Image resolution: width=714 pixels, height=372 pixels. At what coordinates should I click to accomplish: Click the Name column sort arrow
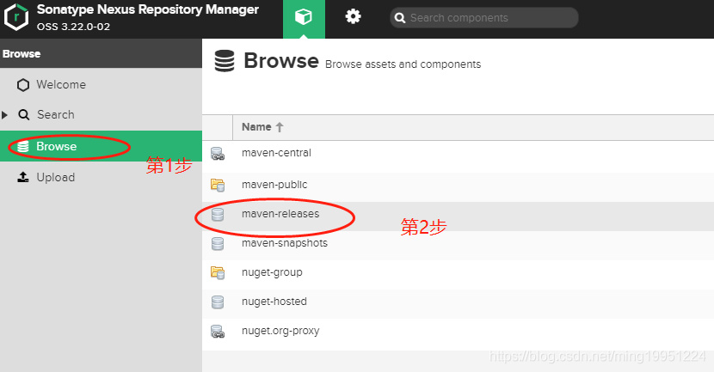280,127
